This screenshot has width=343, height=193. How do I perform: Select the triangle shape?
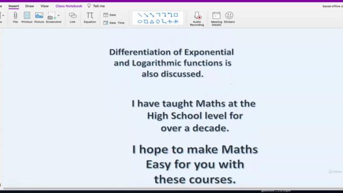click(x=152, y=21)
